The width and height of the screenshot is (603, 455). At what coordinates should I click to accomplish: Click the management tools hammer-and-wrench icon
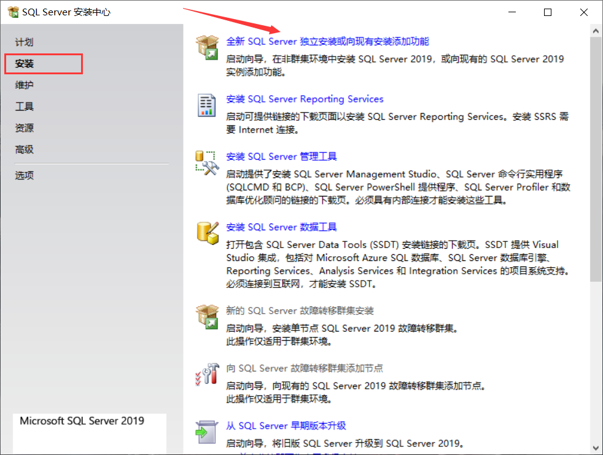(207, 163)
